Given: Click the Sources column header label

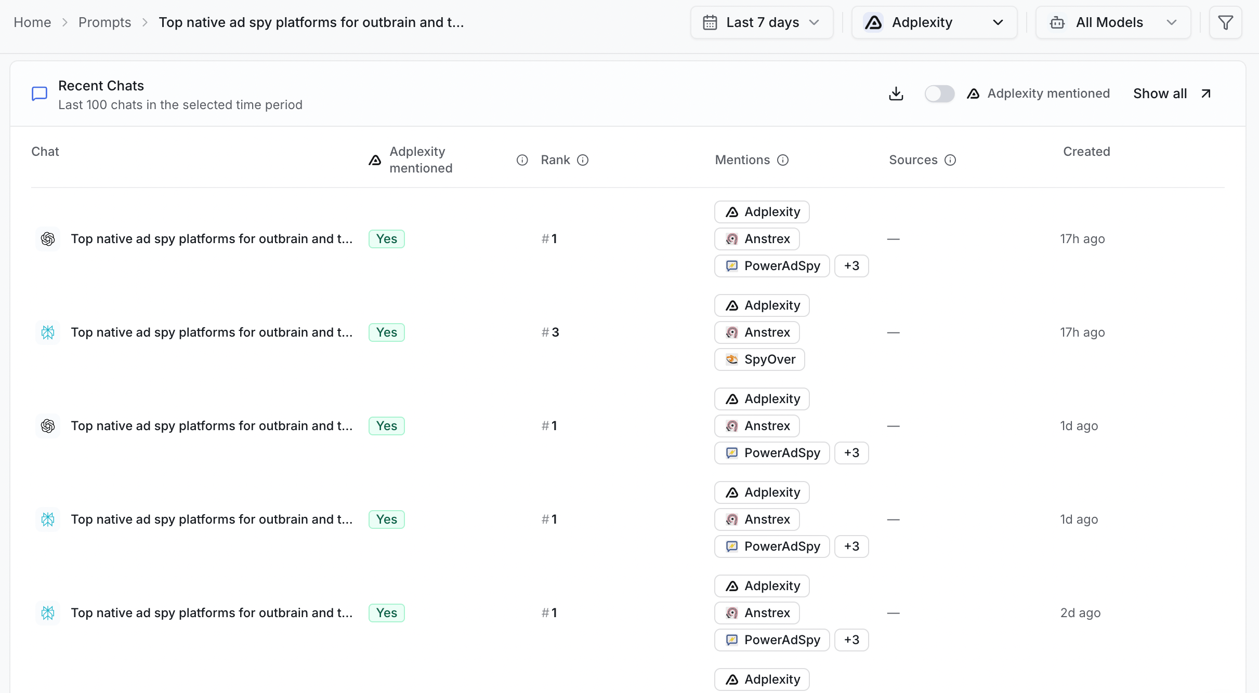Looking at the screenshot, I should pos(913,160).
